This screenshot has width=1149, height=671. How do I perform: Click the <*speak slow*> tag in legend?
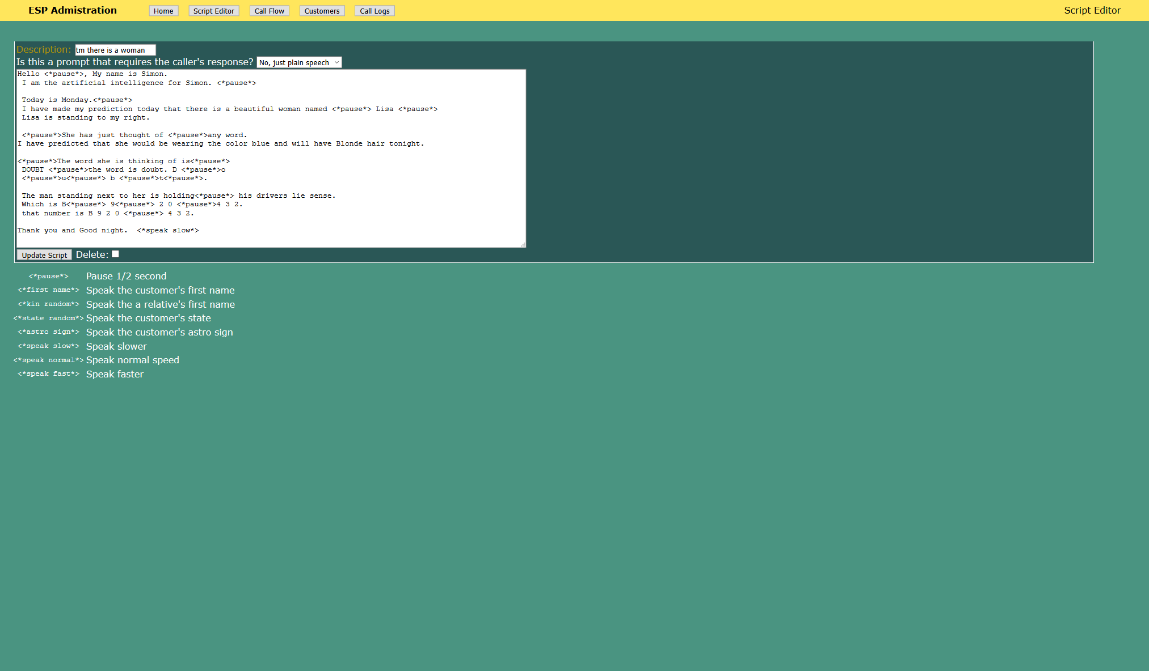(x=49, y=346)
